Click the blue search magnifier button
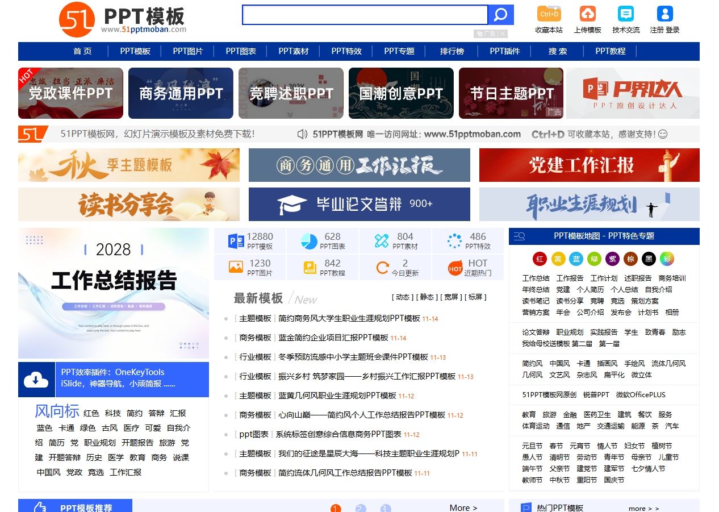The image size is (719, 512). (x=500, y=15)
